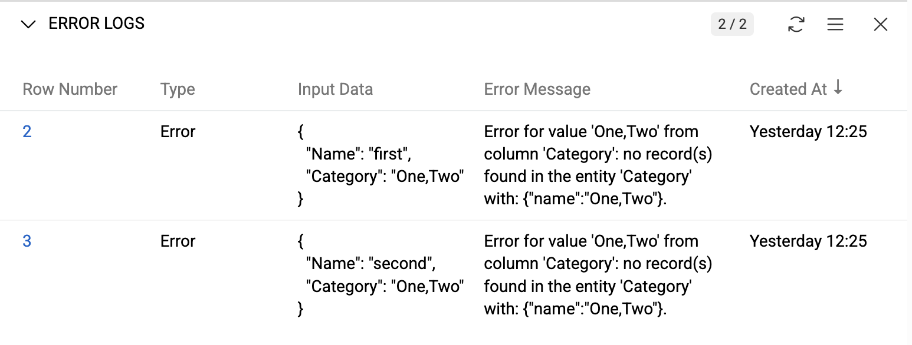Screen dimensions: 912x345
Task: Select the Error Message column header
Action: (x=537, y=88)
